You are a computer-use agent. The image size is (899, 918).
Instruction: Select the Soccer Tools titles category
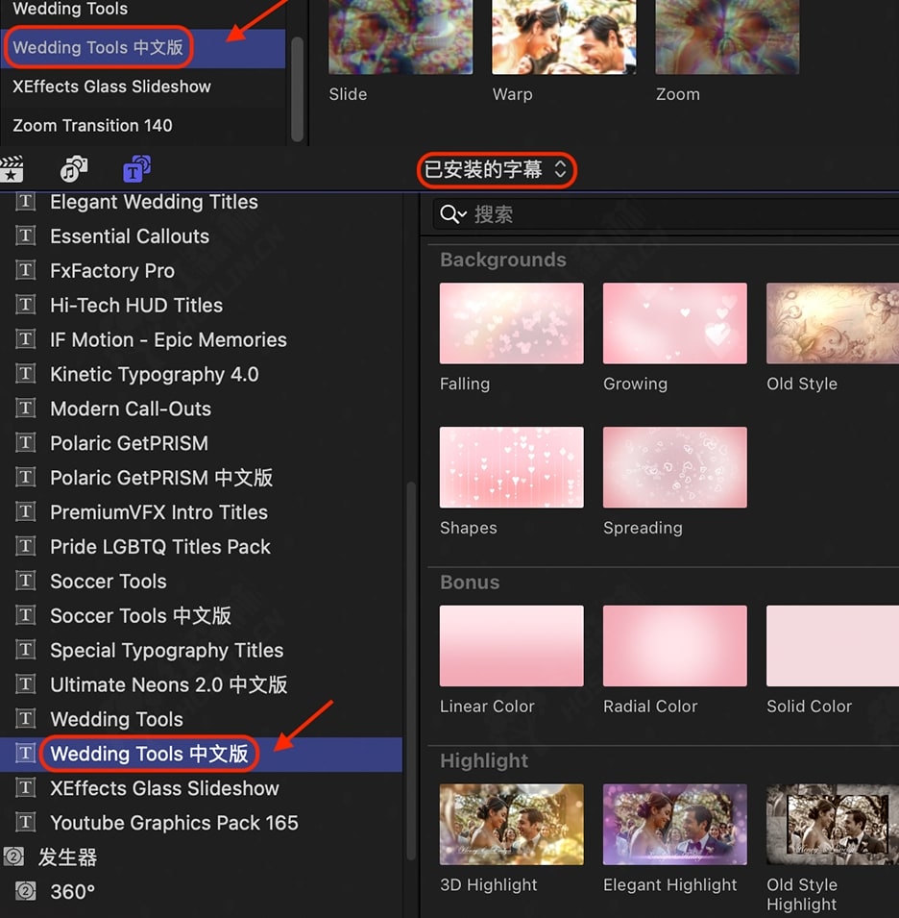[x=201, y=582]
